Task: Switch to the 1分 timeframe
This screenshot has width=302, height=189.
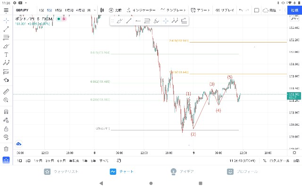Action: click(x=41, y=10)
